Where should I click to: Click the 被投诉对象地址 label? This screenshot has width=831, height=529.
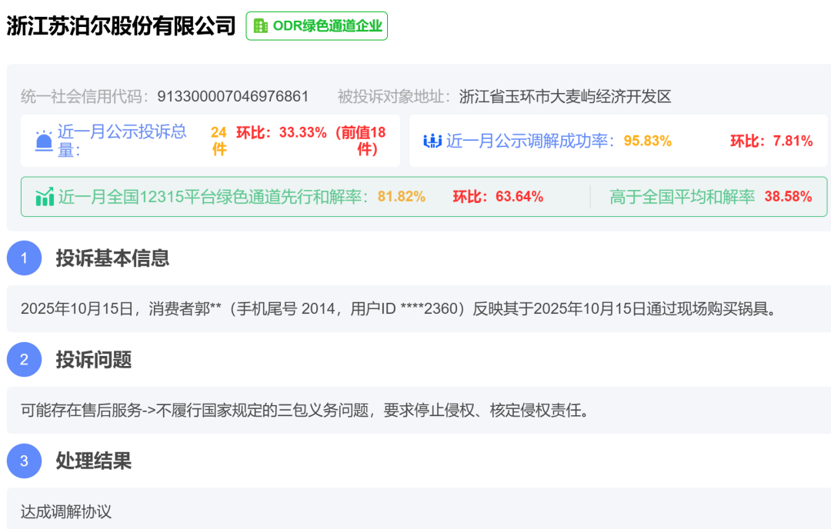394,96
